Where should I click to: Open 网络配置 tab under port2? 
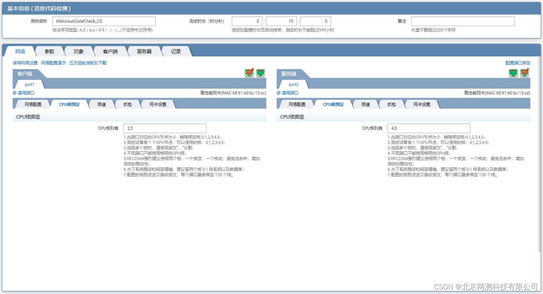(297, 104)
